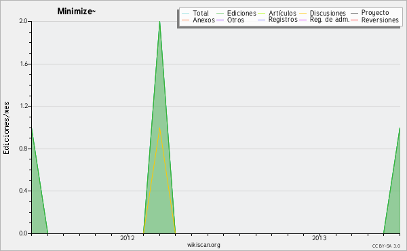407x251 pixels.
Task: Click the red Reversiones line swatch
Action: (354, 20)
